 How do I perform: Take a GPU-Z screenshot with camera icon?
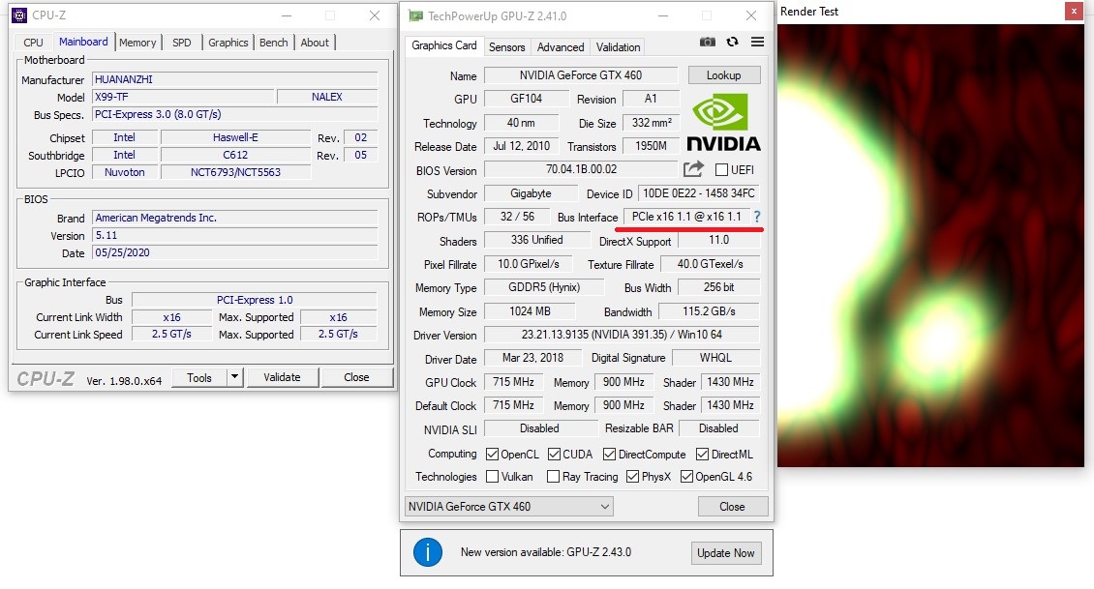[708, 42]
